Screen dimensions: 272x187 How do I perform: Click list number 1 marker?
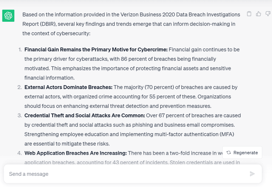(x=20, y=50)
